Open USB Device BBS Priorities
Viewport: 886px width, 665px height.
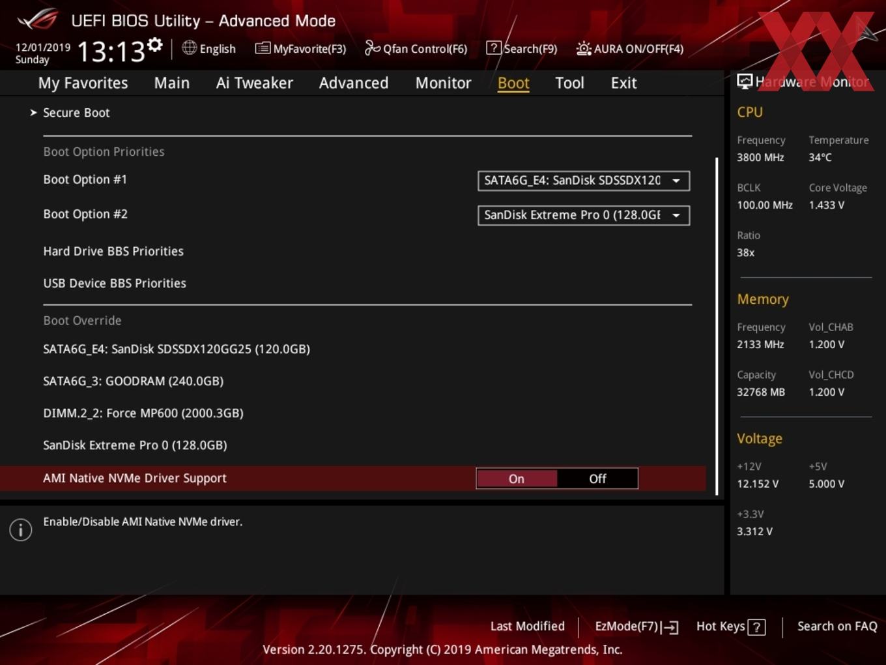coord(115,283)
